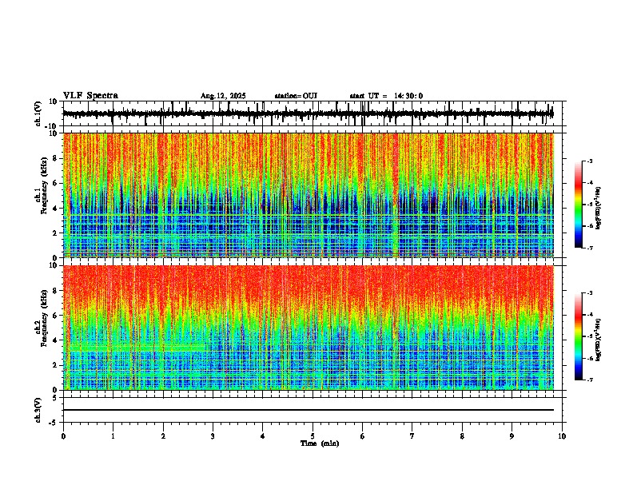Click the "Time (min)" axis label
Image resolution: width=633 pixels, height=489 pixels.
point(320,443)
